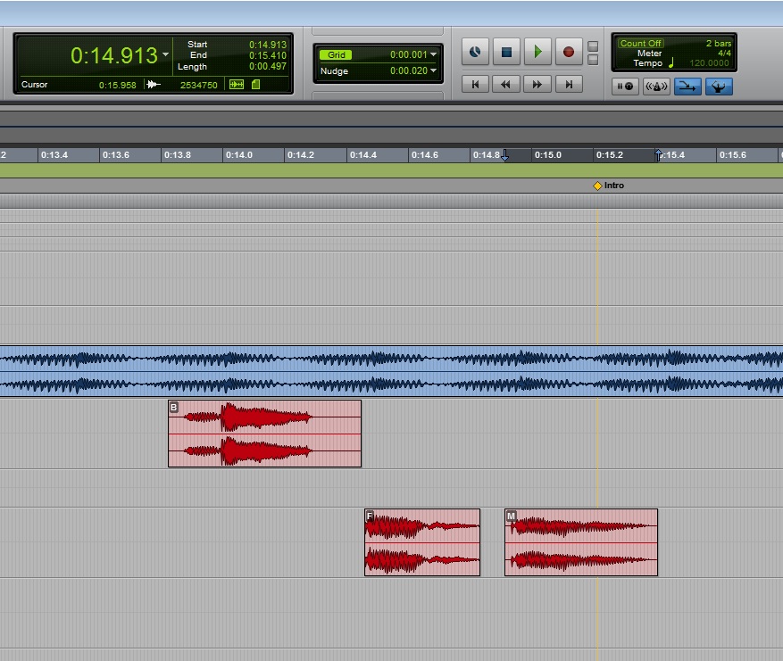Click the Tempo label

(647, 62)
